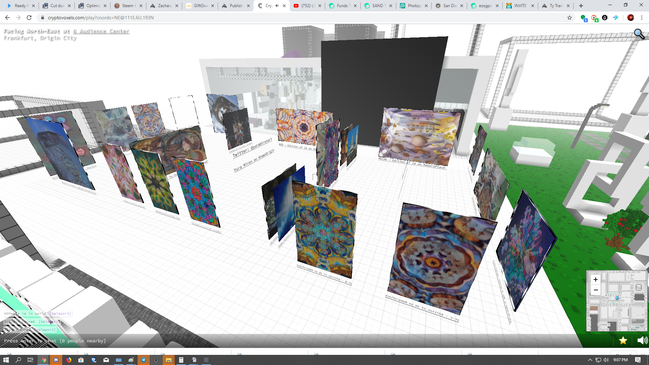This screenshot has width=649, height=365.
Task: Open a new browser tab
Action: click(581, 6)
